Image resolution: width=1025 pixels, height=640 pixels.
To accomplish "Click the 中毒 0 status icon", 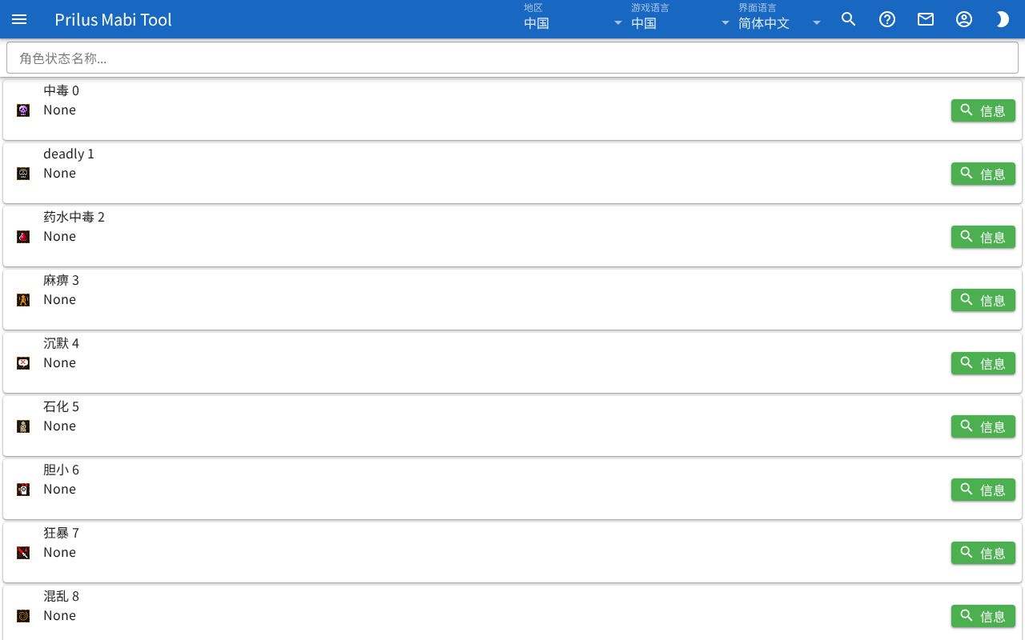I will (23, 110).
